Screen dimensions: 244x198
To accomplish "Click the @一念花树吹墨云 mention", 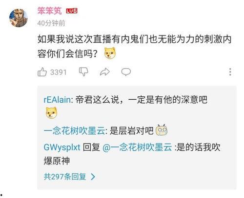I will [x=137, y=147].
